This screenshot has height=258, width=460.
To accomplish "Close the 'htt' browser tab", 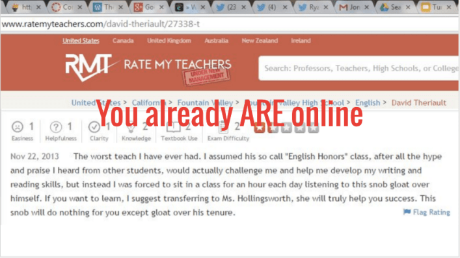I will tap(38, 7).
